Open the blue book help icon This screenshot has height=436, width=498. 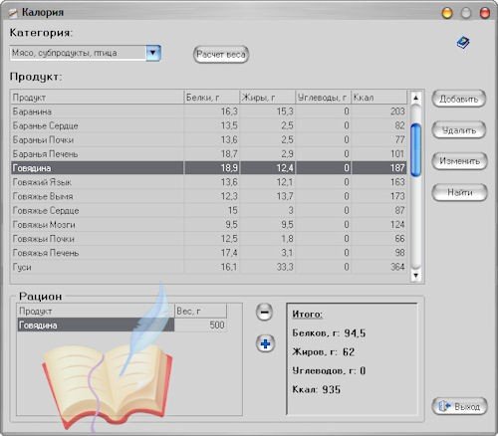463,43
